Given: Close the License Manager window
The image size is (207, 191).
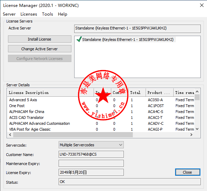Looking at the screenshot, I should click(202, 5).
